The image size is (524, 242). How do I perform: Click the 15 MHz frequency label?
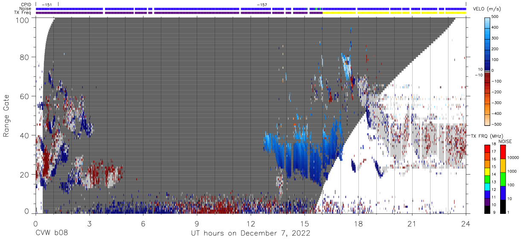pos(494,167)
